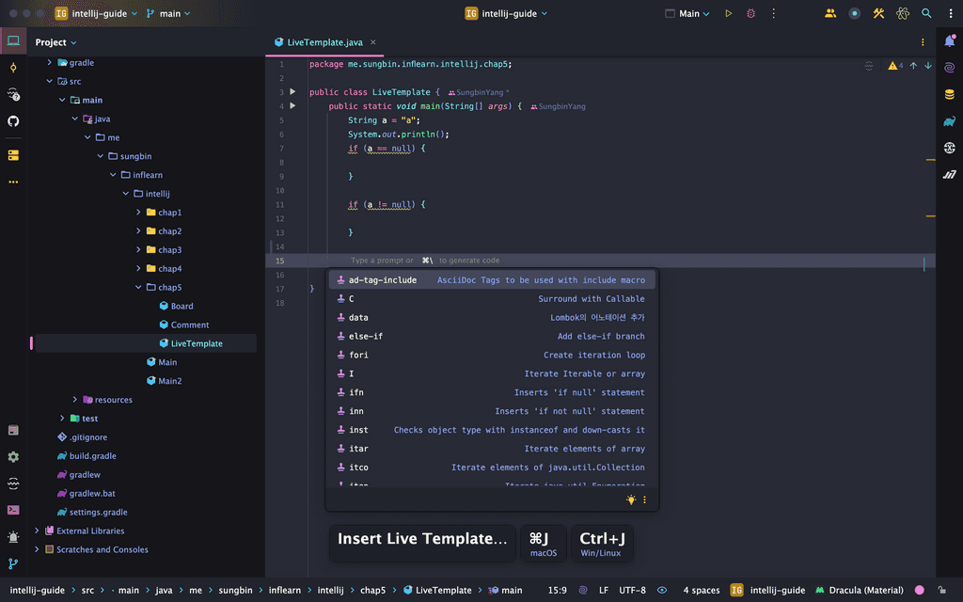Open Code With Me people icon
Image resolution: width=963 pixels, height=602 pixels.
tap(830, 13)
